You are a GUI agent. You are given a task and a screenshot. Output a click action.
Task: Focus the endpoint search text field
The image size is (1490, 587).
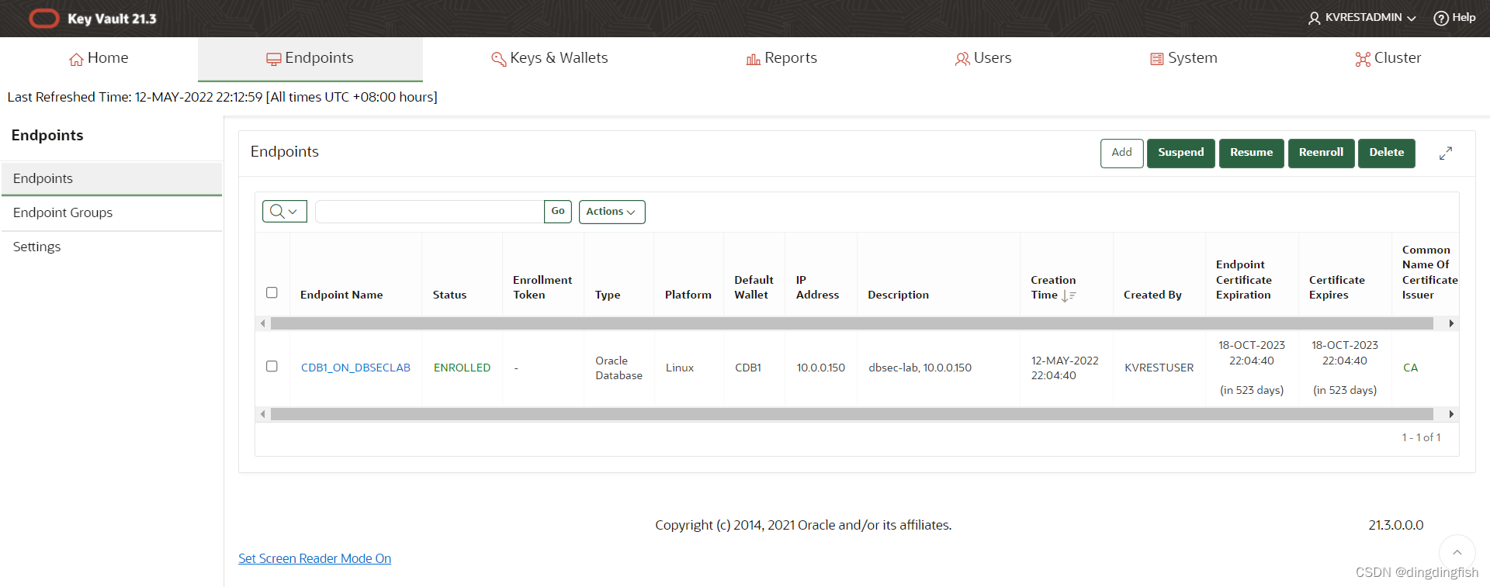[x=429, y=212]
